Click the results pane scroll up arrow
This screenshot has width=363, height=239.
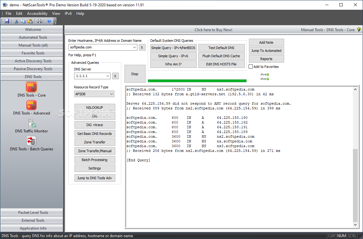[x=355, y=89]
